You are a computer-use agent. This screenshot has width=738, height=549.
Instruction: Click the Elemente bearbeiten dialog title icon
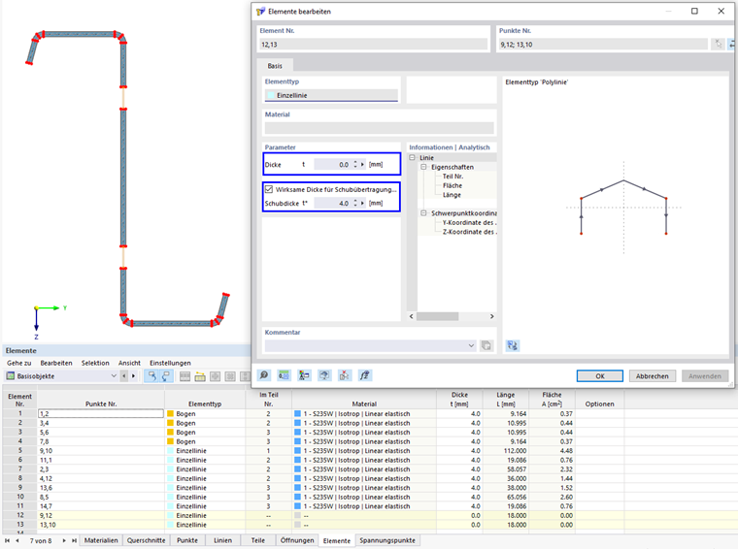coord(261,12)
